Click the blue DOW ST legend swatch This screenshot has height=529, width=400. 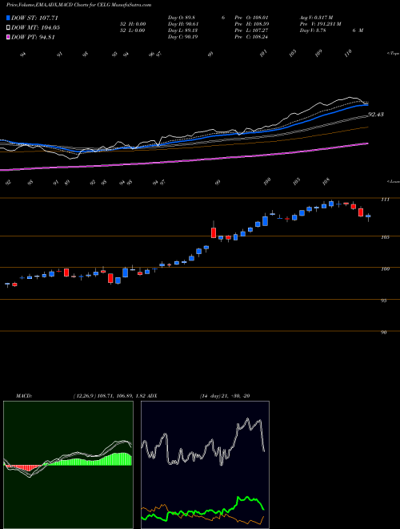pyautogui.click(x=8, y=18)
